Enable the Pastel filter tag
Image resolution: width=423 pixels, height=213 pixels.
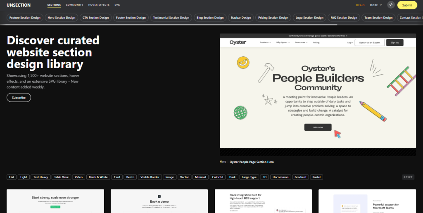pos(316,177)
